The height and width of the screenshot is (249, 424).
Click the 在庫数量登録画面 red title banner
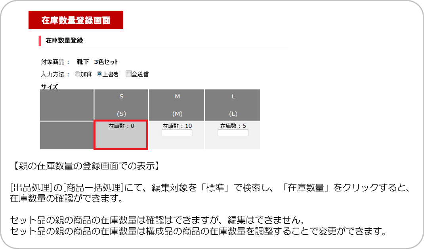pyautogui.click(x=76, y=20)
